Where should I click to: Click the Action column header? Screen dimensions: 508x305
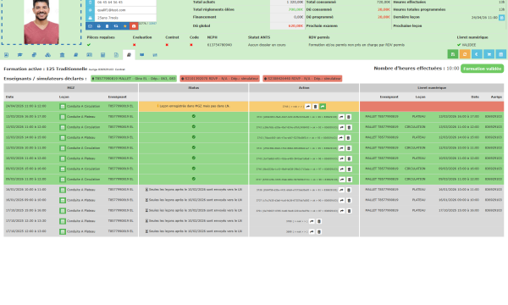[304, 88]
